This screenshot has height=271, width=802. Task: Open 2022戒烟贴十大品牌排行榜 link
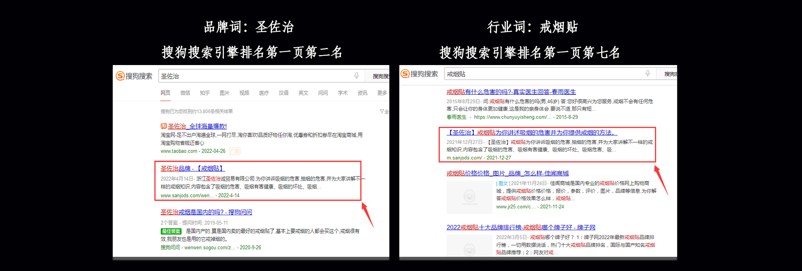point(521,227)
